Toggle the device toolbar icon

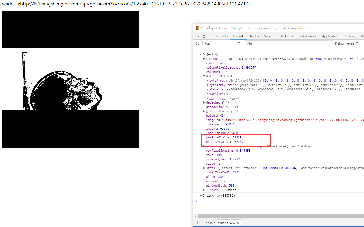[205, 36]
